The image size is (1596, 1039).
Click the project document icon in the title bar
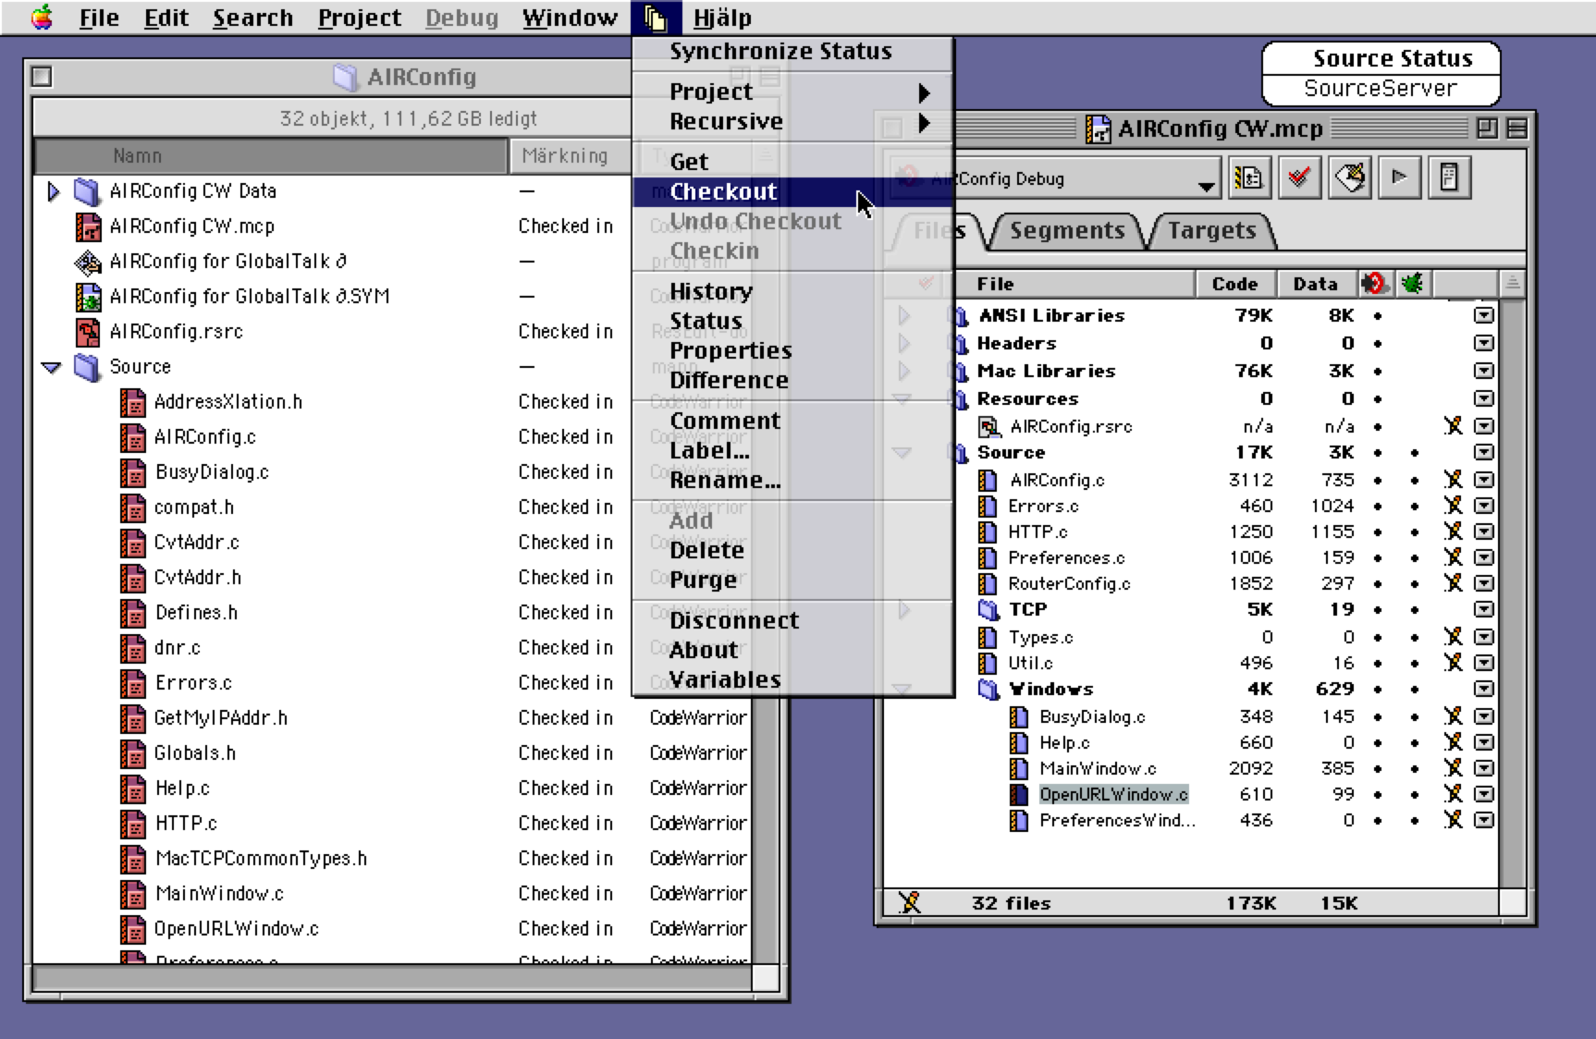pyautogui.click(x=1098, y=128)
